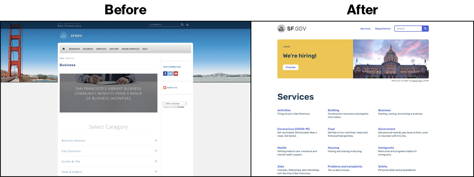
Task: Open the Select Language dropdown
Action: pos(175,103)
